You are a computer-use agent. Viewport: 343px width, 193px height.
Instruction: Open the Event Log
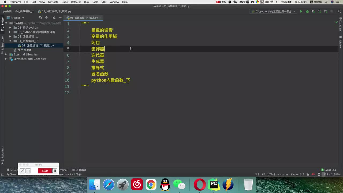[328, 170]
